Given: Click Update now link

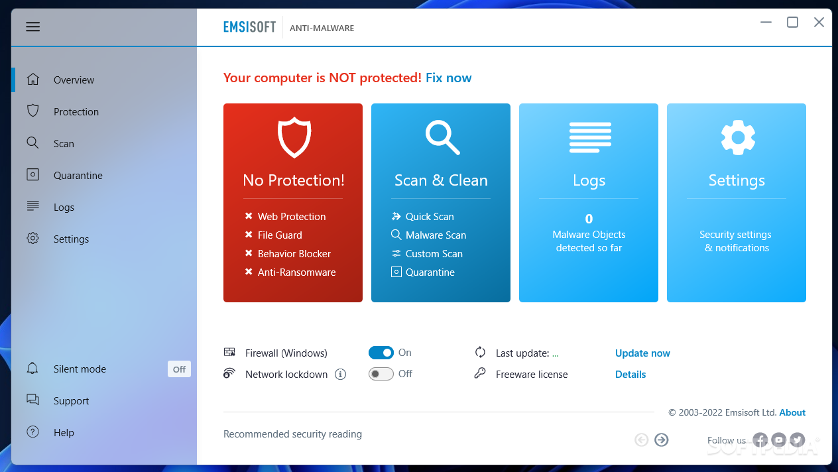Looking at the screenshot, I should coord(642,353).
